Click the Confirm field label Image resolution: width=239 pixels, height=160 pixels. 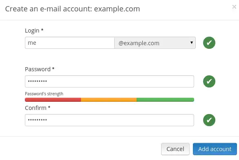tap(35, 108)
